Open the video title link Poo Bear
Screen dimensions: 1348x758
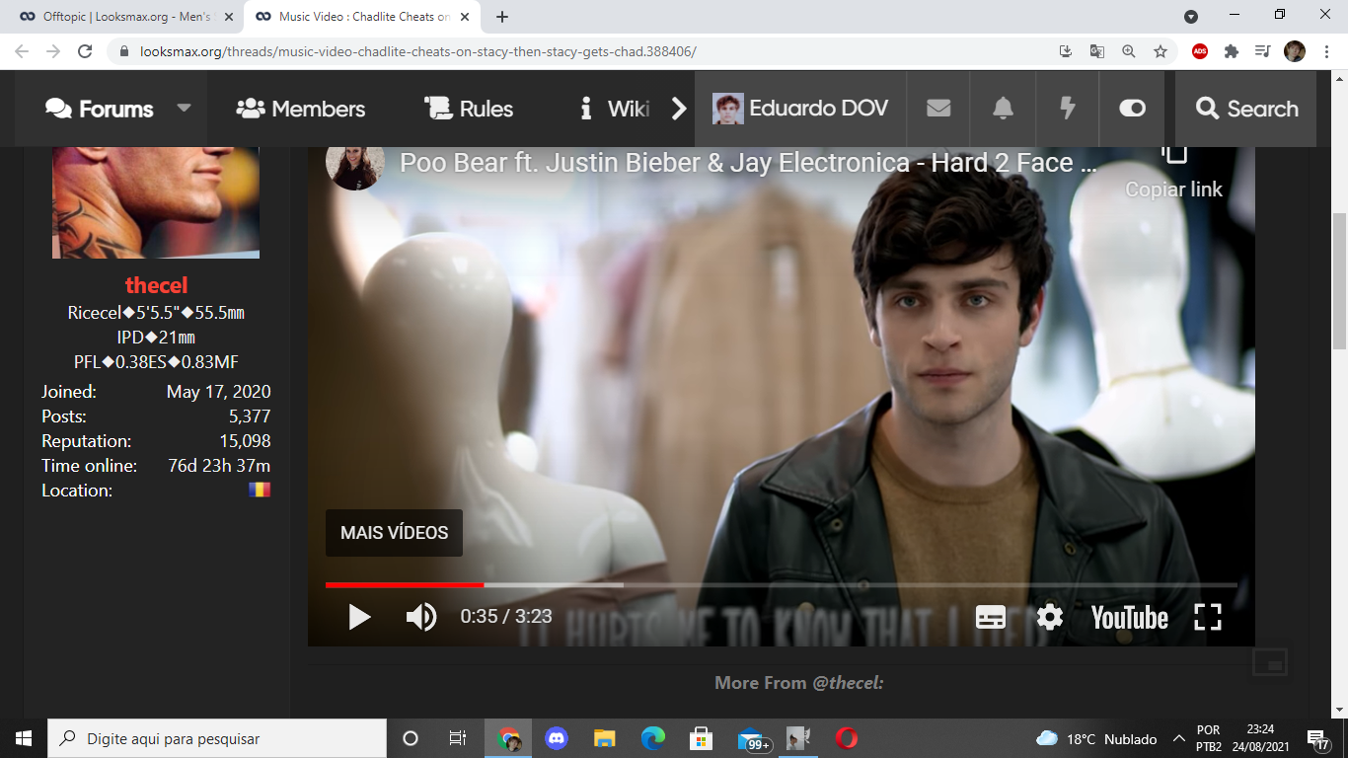pos(748,163)
